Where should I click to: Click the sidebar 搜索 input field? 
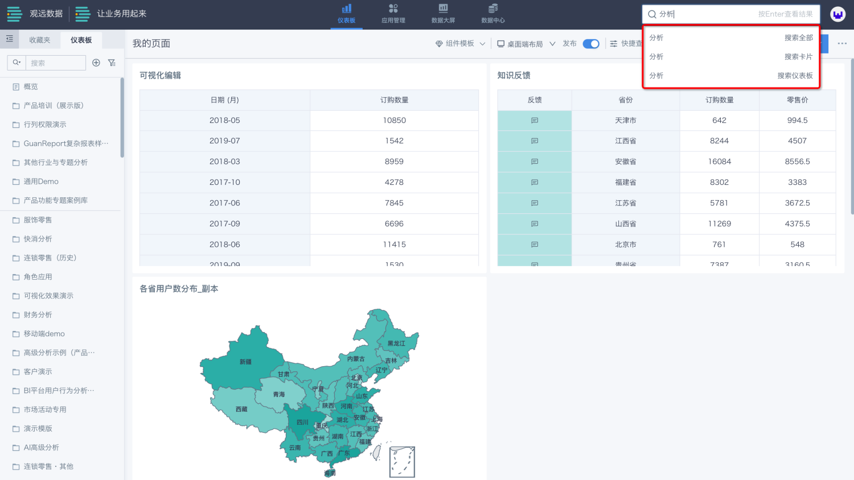pyautogui.click(x=56, y=63)
